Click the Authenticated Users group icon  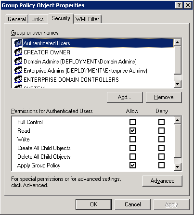point(18,43)
